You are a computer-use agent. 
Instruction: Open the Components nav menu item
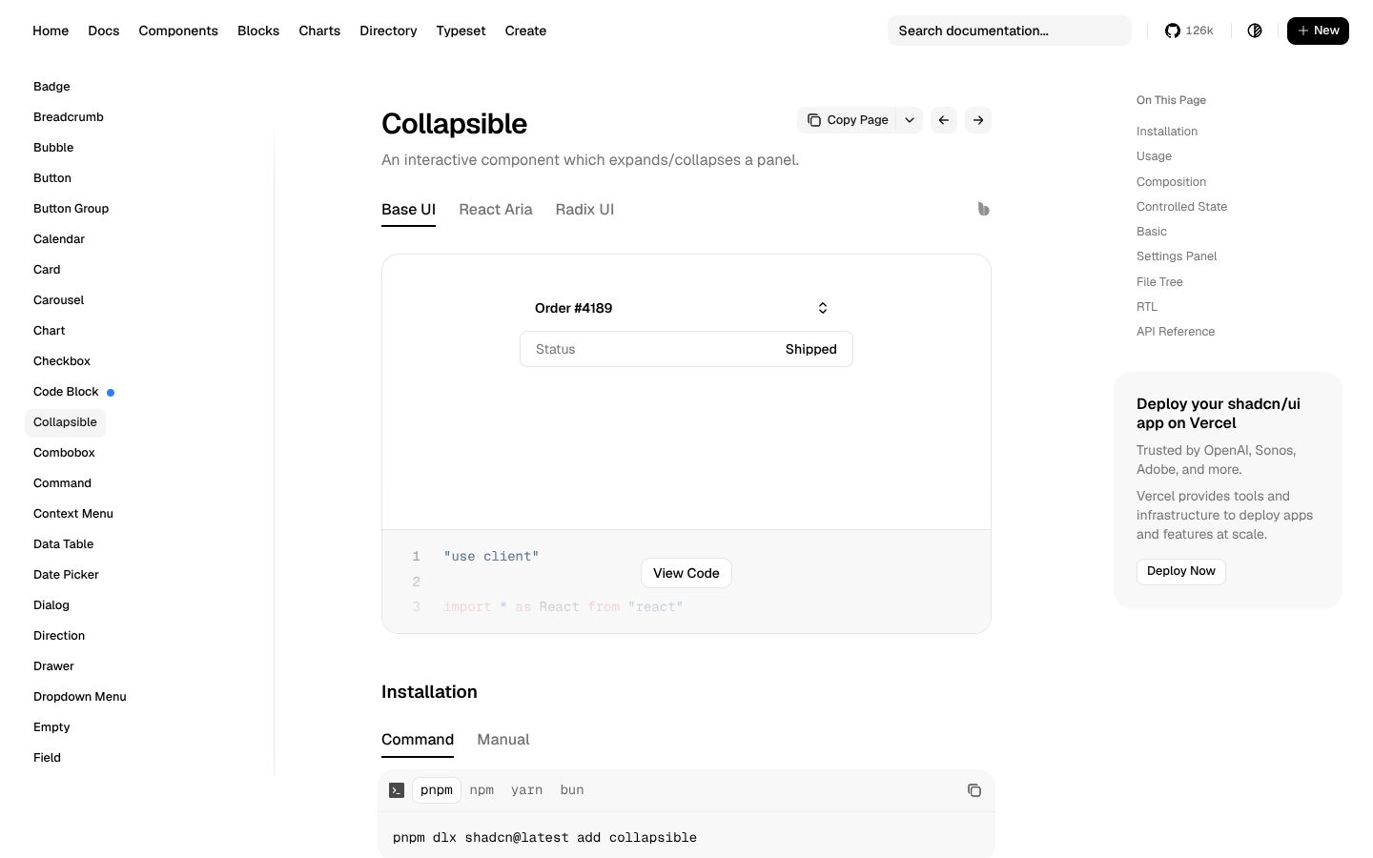click(178, 31)
